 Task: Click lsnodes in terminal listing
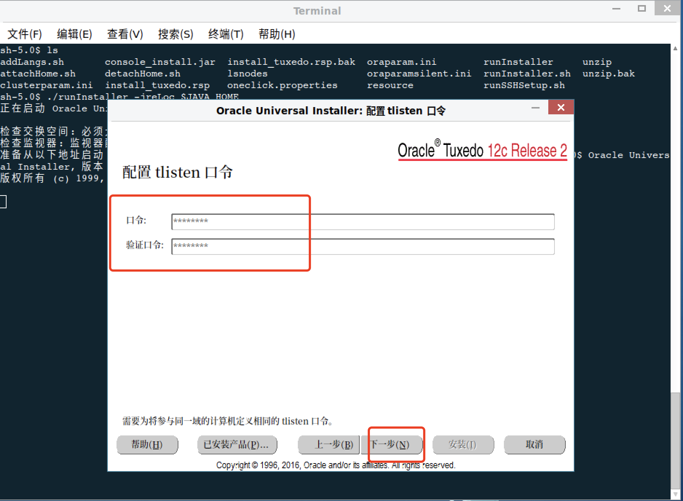tap(248, 74)
